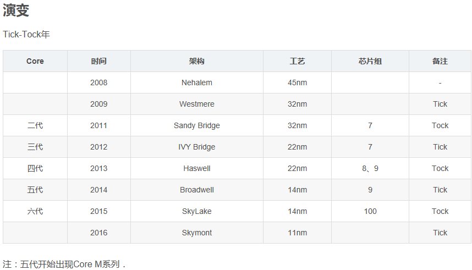
Task: Select the 六代 generation cell
Action: click(x=35, y=211)
